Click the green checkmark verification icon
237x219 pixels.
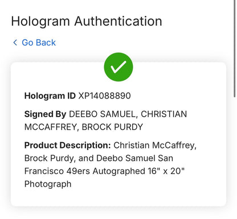tap(118, 67)
